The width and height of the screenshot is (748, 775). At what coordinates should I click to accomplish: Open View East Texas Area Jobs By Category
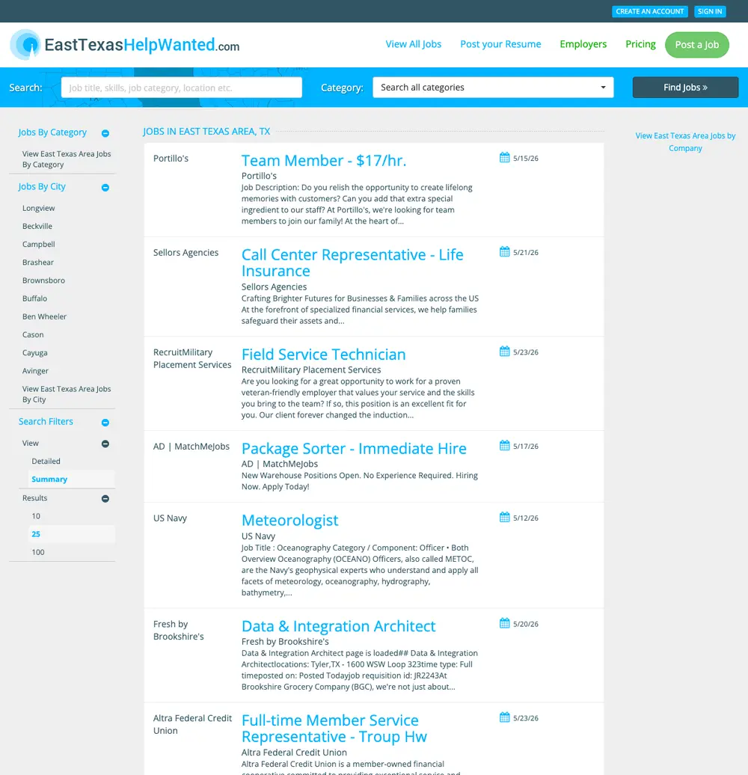(67, 159)
